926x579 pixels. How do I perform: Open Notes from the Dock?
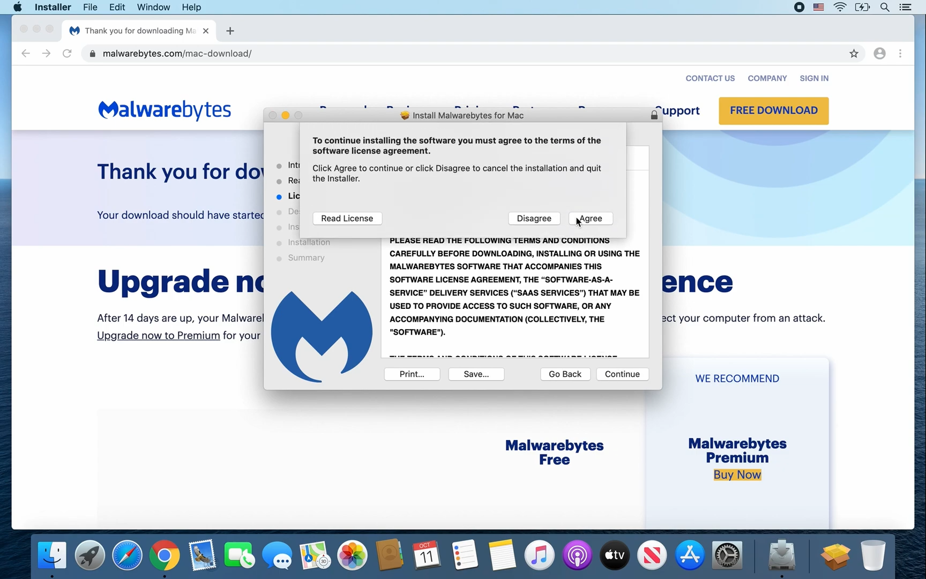click(502, 555)
